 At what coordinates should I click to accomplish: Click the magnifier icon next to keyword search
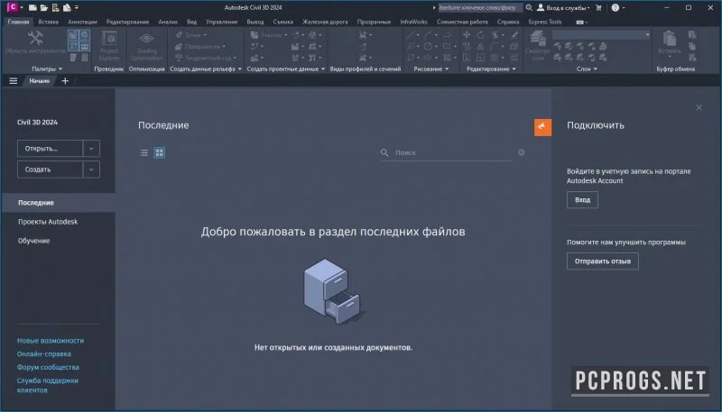coord(529,7)
